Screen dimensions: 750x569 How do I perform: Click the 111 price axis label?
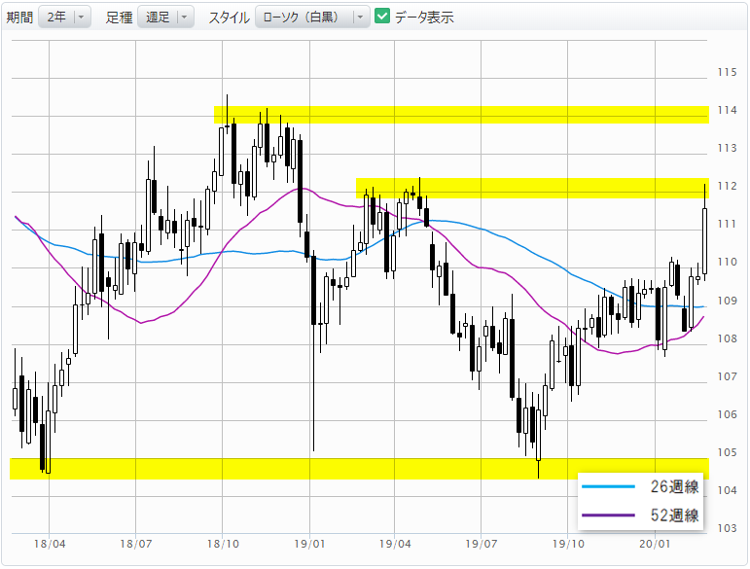coord(727,225)
